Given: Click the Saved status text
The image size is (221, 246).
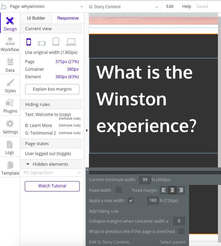Looking at the screenshot, I should click(202, 7).
